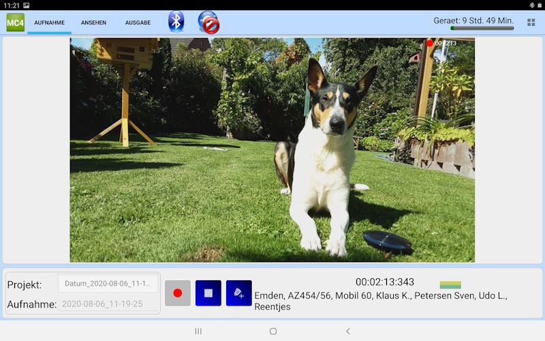Image resolution: width=545 pixels, height=341 pixels.
Task: Select the Projekt name field
Action: pos(108,284)
